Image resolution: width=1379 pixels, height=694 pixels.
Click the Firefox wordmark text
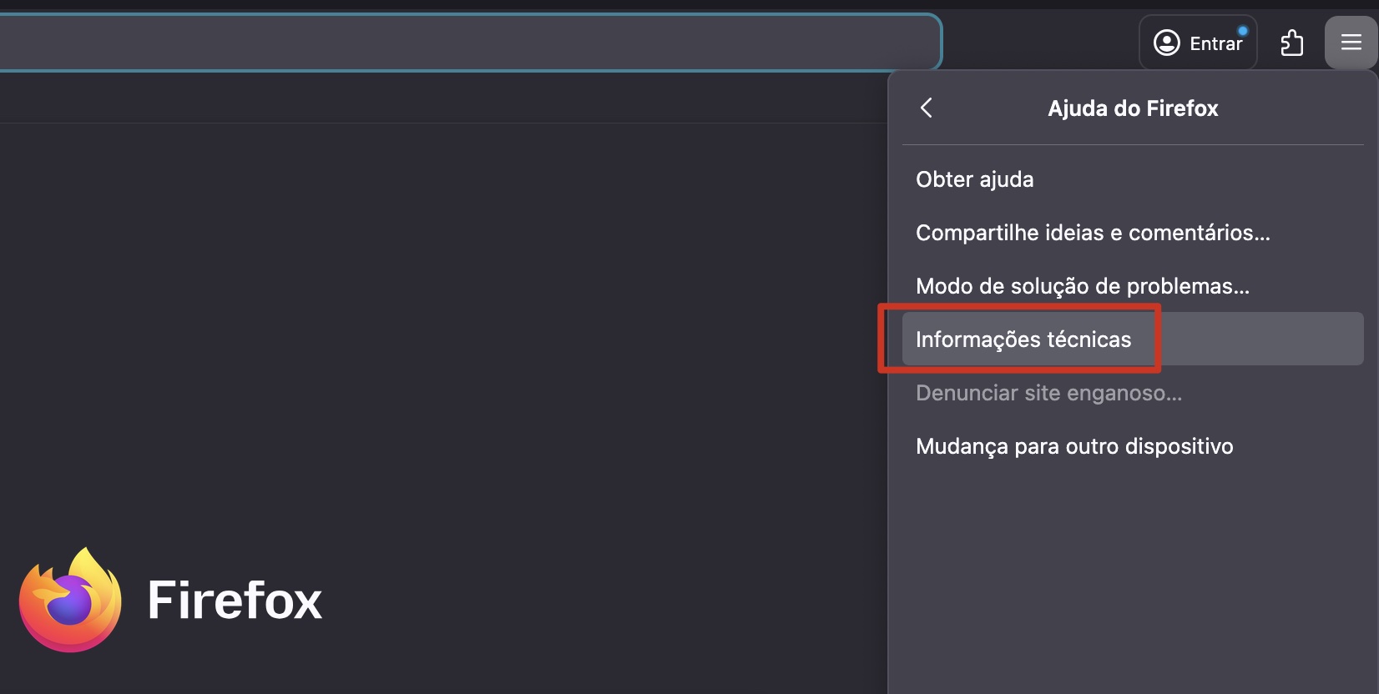click(235, 600)
